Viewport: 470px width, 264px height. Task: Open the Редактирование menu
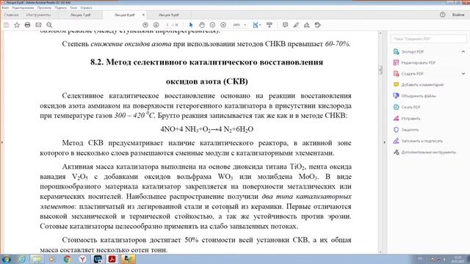[x=23, y=8]
